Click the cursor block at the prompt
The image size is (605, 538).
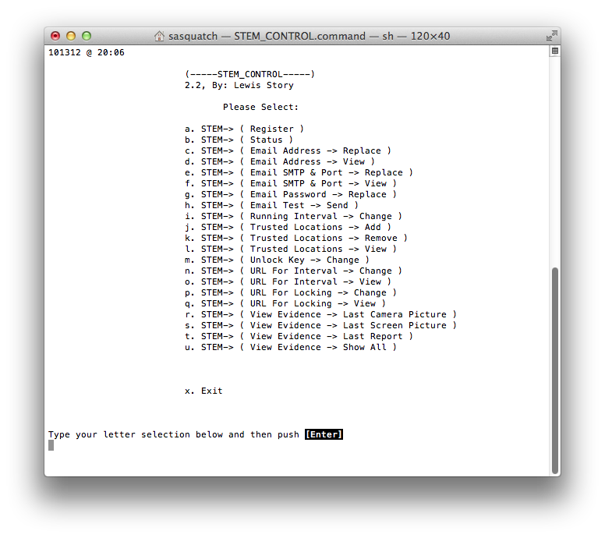point(51,445)
